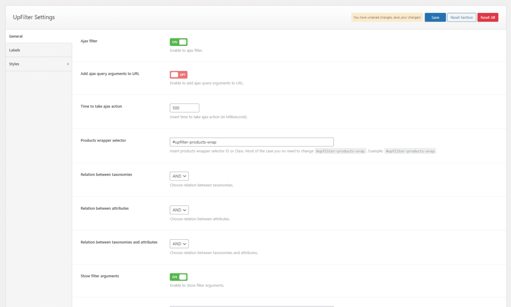This screenshot has height=307, width=511.
Task: Click the UpFilter Settings page title
Action: click(34, 17)
